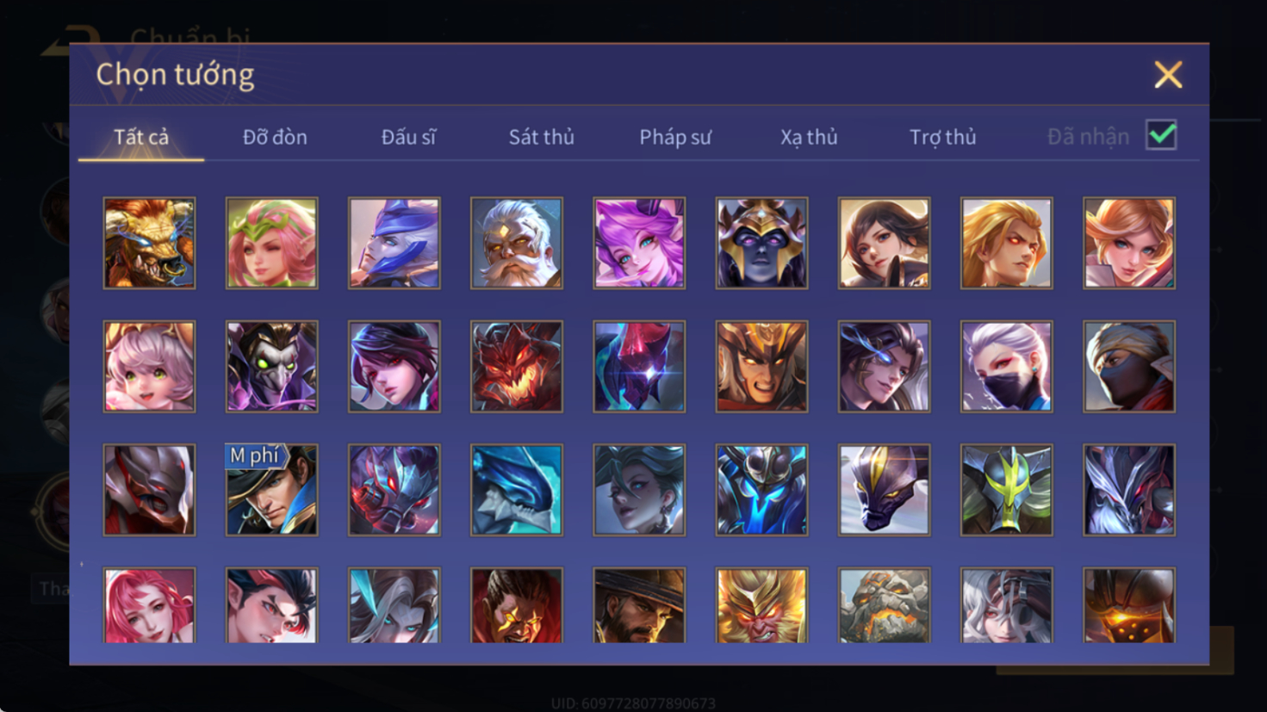This screenshot has height=712, width=1267.
Task: Select the masked silver-haired ninja hero
Action: click(1006, 367)
